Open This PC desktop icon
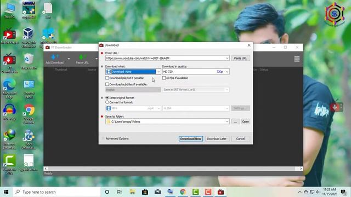The image size is (351, 197). point(9,10)
